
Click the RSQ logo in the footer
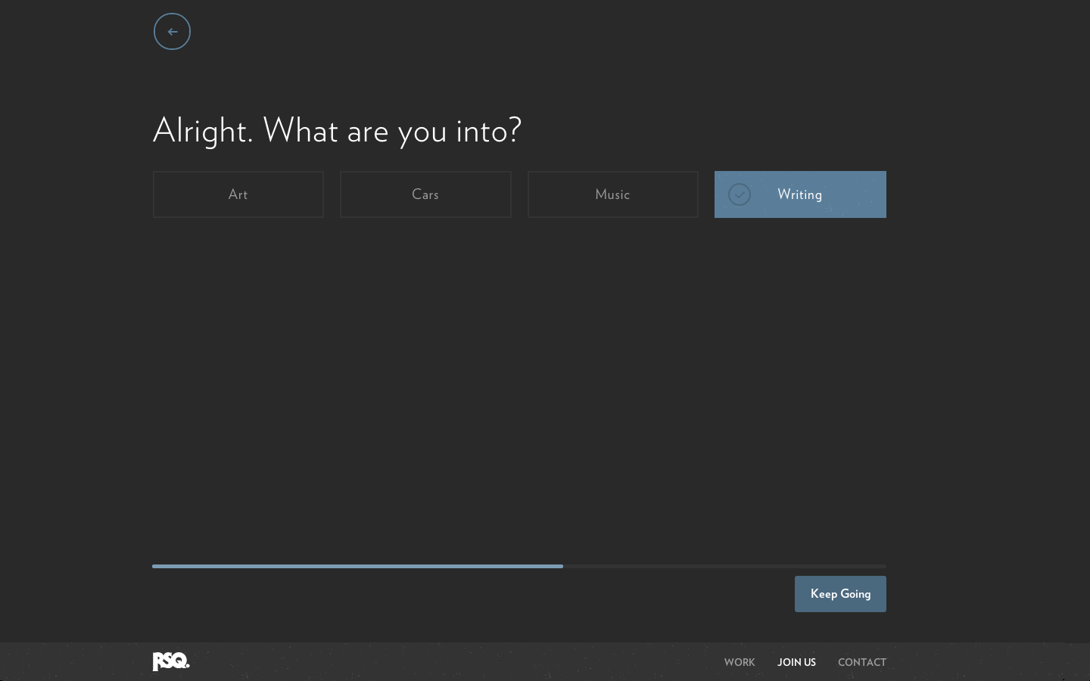point(171,661)
